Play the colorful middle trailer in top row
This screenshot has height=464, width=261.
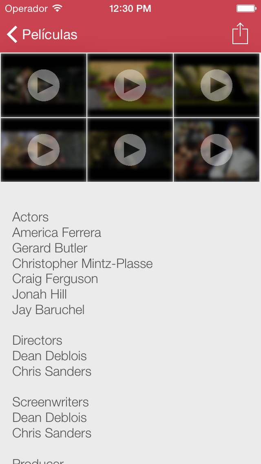pos(130,85)
